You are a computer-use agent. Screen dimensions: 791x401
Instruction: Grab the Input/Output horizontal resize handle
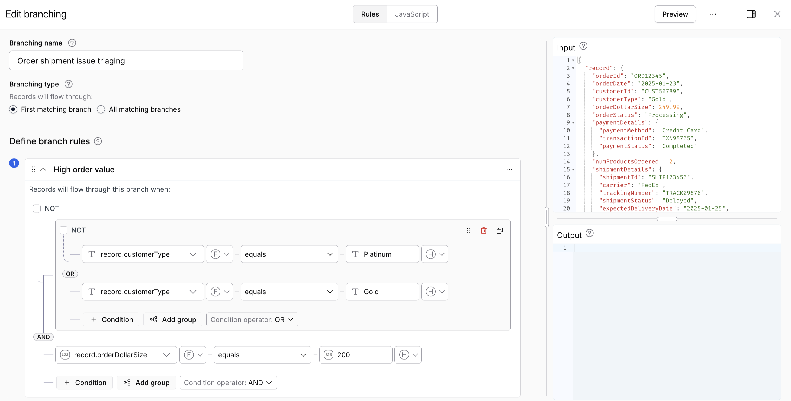[667, 219]
